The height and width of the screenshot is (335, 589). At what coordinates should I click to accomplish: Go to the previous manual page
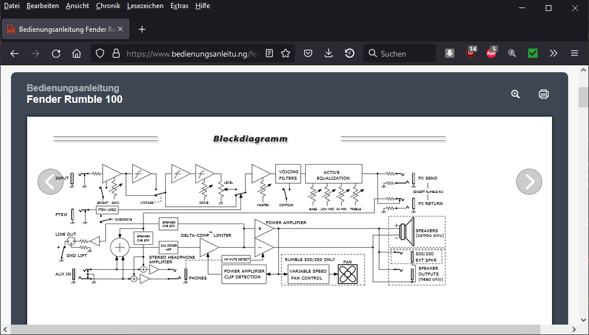pyautogui.click(x=50, y=182)
